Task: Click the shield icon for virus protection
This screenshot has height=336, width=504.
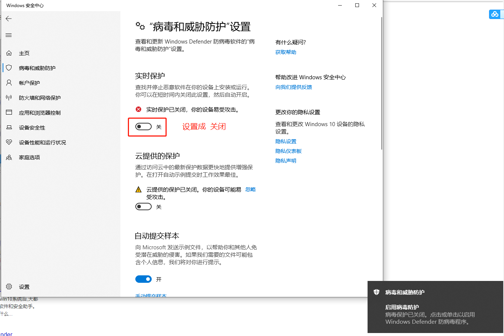Action: pos(9,68)
